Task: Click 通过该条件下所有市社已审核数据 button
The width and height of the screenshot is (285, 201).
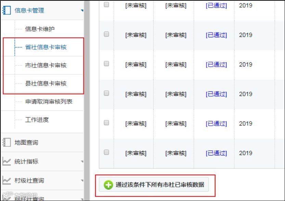Action: pos(154,185)
